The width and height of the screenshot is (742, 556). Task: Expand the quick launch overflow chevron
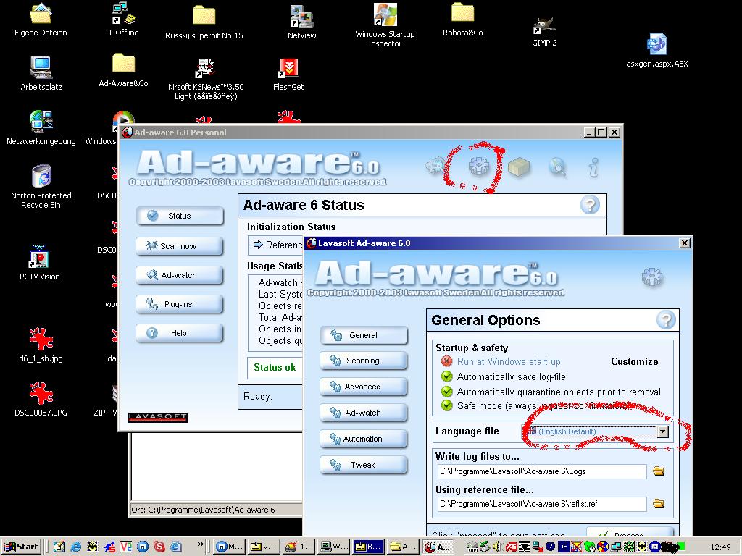tap(200, 544)
